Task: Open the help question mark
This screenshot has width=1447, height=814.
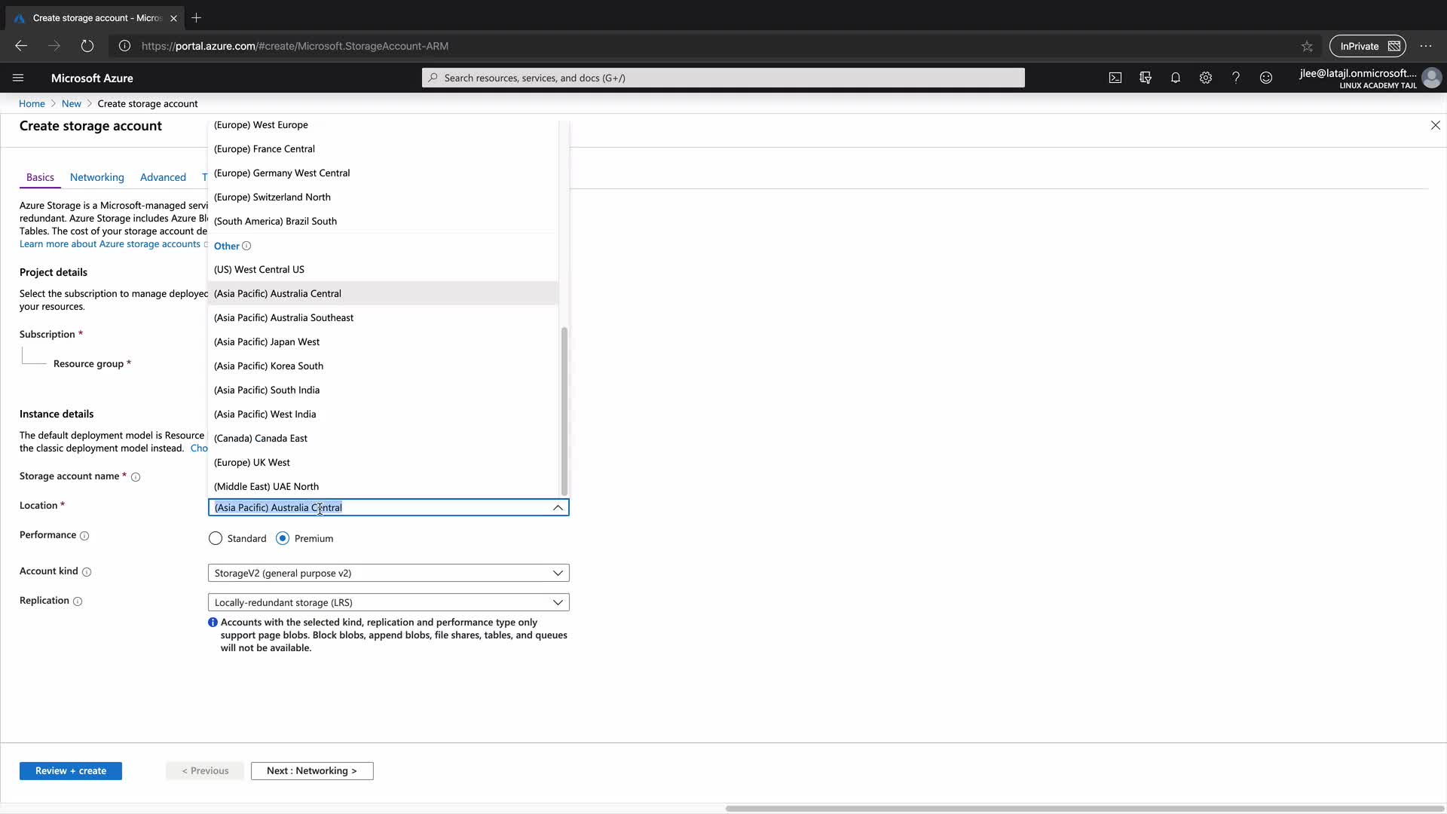Action: (x=1236, y=78)
